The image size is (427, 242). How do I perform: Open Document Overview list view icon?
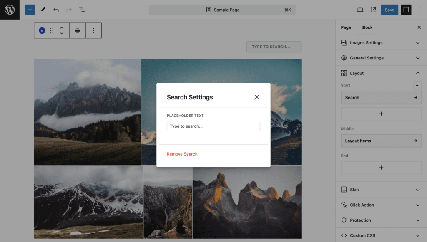click(82, 10)
